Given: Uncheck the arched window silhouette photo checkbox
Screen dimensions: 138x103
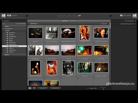Looking at the screenshot, I should (x=62, y=26).
